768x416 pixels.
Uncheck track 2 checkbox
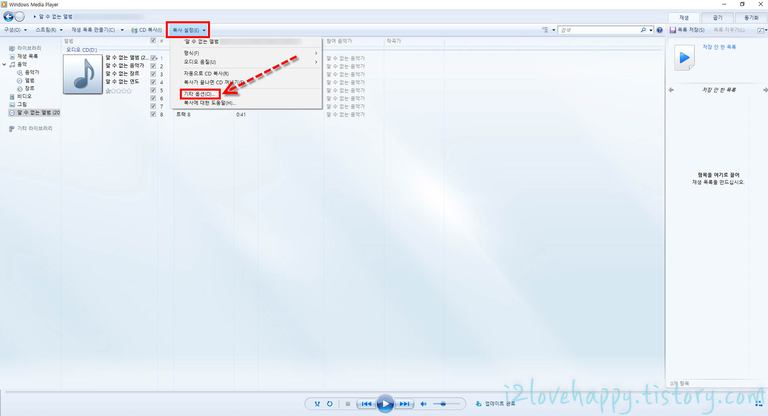click(153, 66)
